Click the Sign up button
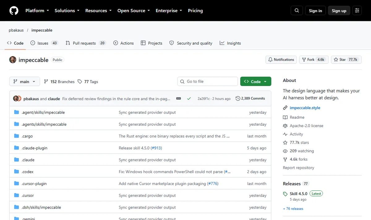 pos(339,11)
